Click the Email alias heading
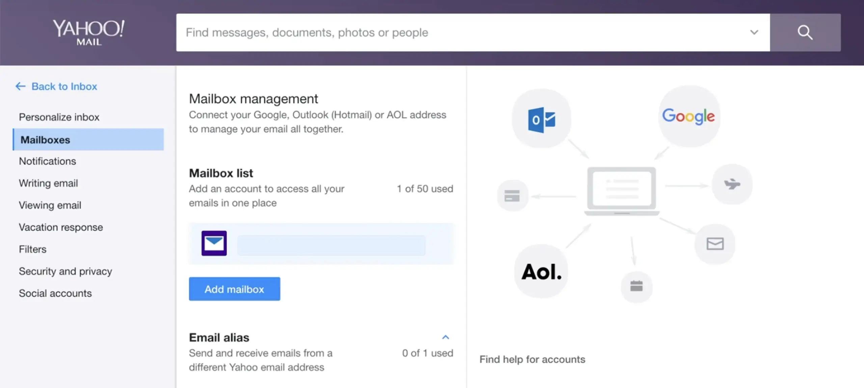Screen dimensions: 864x388 pyautogui.click(x=219, y=337)
